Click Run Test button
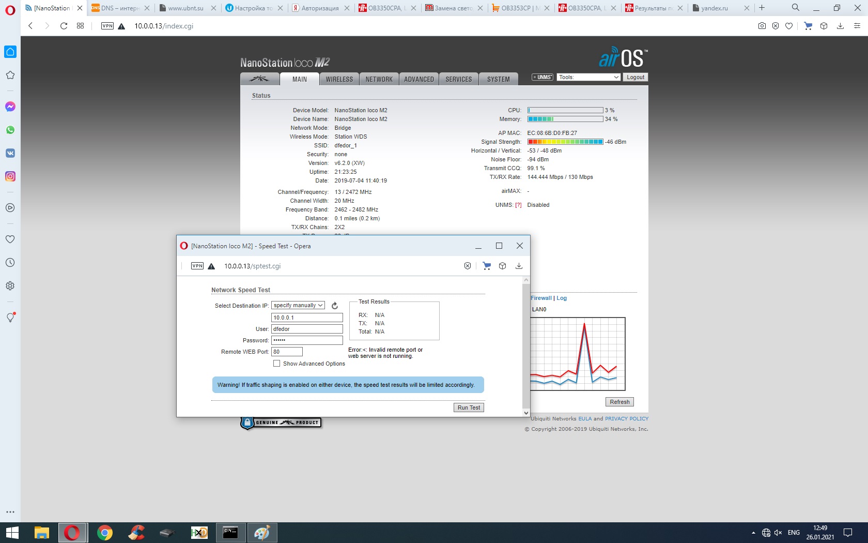This screenshot has height=543, width=868. click(x=469, y=408)
